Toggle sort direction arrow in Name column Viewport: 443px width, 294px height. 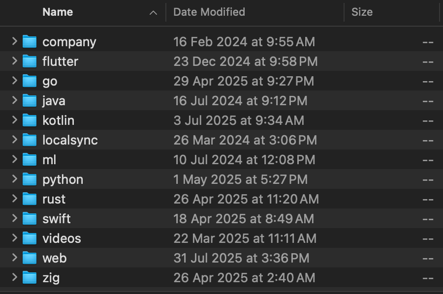[x=153, y=13]
